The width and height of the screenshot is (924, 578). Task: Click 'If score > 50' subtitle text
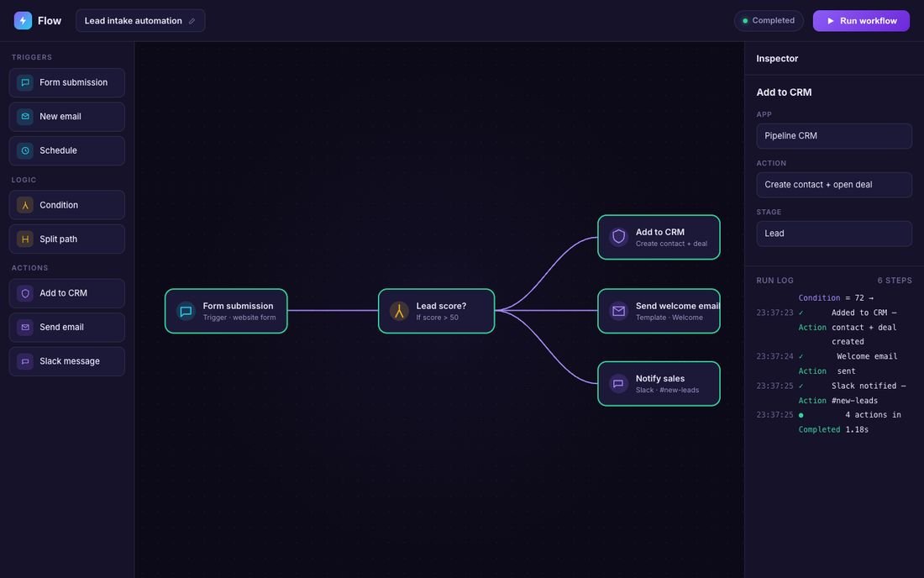pyautogui.click(x=438, y=318)
